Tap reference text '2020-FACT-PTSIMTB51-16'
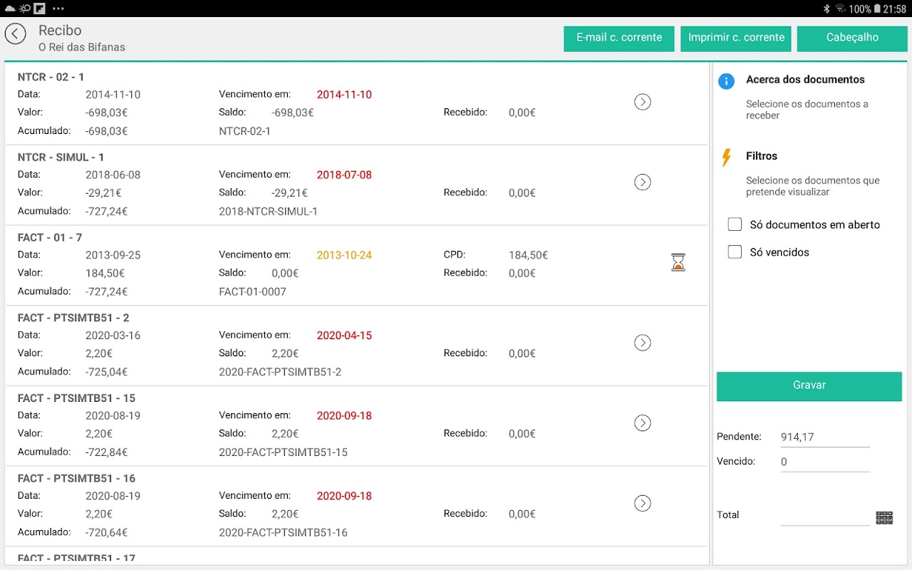This screenshot has height=570, width=912. (x=283, y=533)
